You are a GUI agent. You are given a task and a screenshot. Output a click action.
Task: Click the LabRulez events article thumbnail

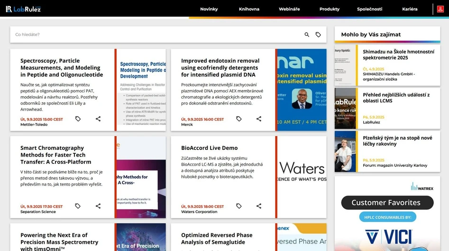tap(345, 108)
